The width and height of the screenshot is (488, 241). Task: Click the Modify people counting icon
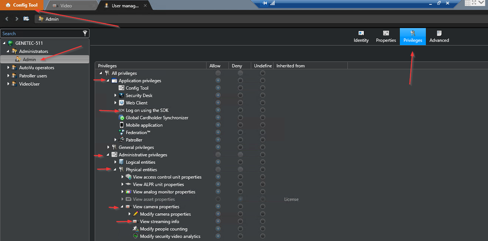click(135, 229)
